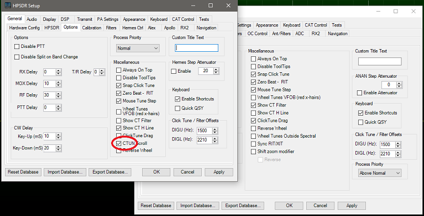424x216 pixels.
Task: Click Cancel in back window
Action: pyautogui.click(x=320, y=206)
